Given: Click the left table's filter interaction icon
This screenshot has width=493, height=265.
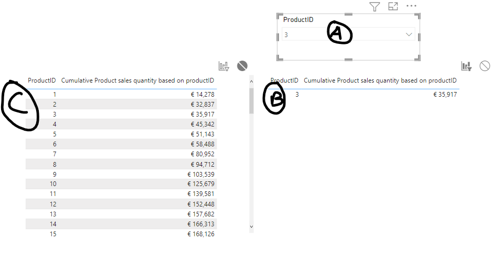Looking at the screenshot, I should pos(224,66).
